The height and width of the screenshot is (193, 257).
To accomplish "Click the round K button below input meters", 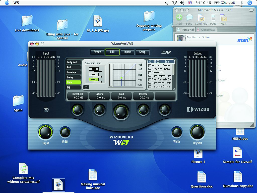I will [46, 110].
